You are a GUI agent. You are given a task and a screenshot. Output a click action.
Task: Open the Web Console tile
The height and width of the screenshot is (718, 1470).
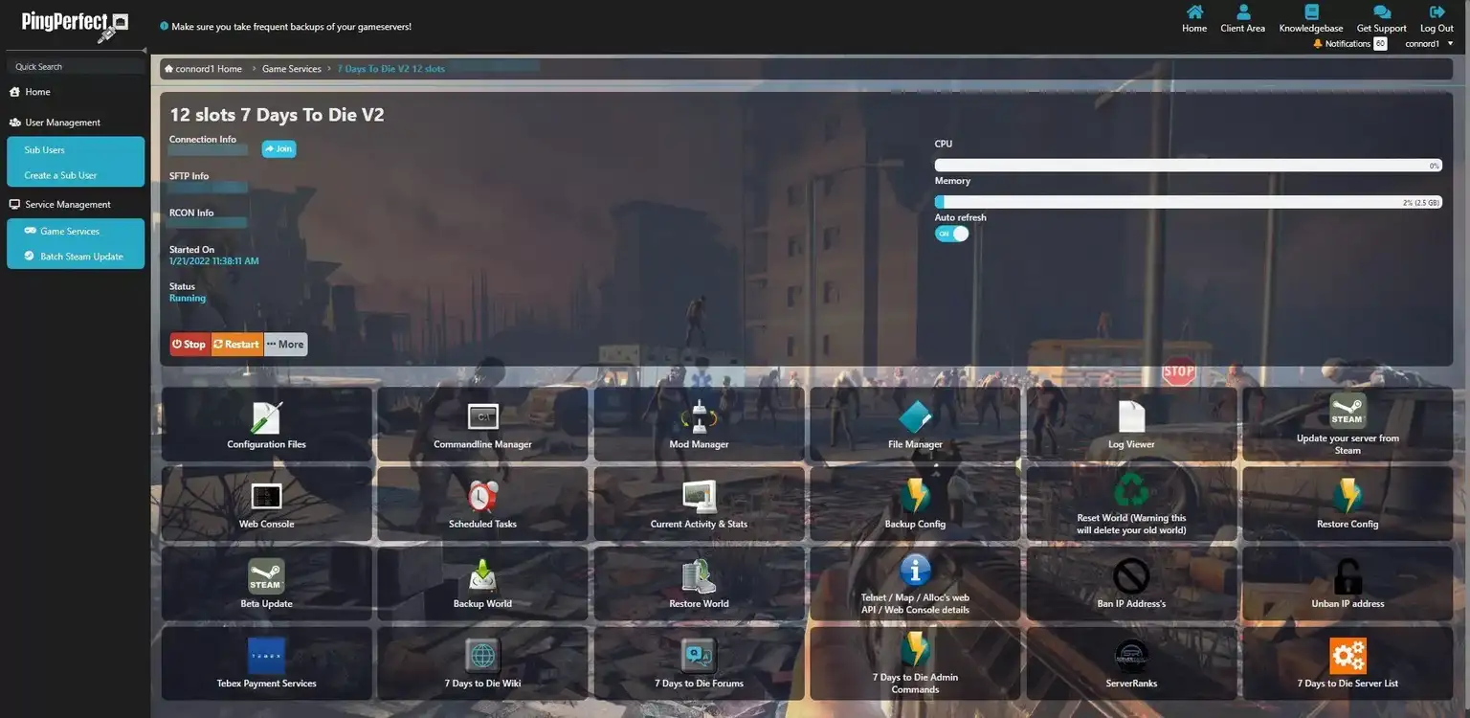[266, 505]
